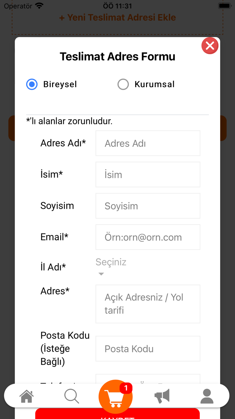Tap the Posta Kodu optional field
This screenshot has height=419, width=235.
(148, 349)
